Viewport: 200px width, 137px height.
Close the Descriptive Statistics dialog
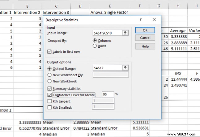[154, 20]
